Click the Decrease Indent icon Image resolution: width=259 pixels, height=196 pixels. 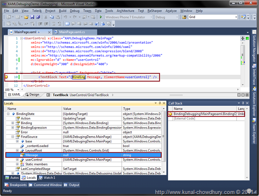point(40,24)
